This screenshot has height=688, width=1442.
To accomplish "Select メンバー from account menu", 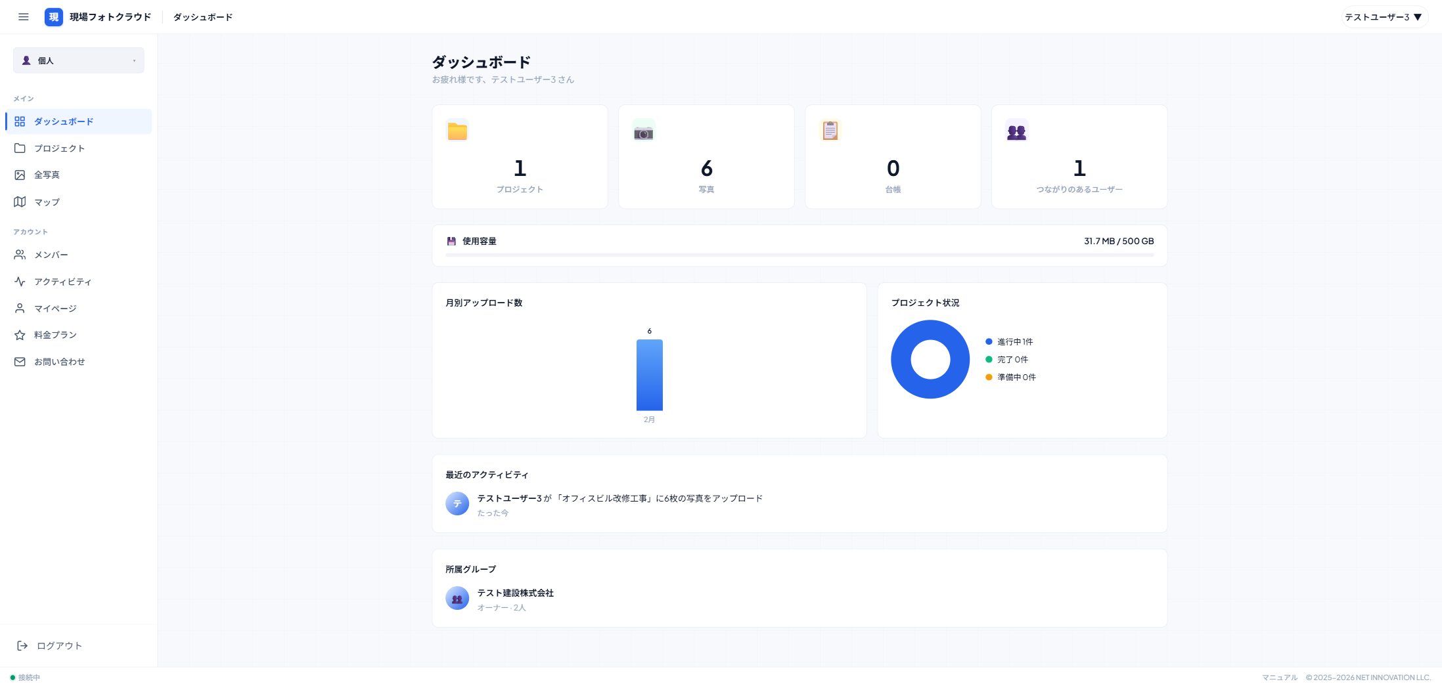I will 51,255.
